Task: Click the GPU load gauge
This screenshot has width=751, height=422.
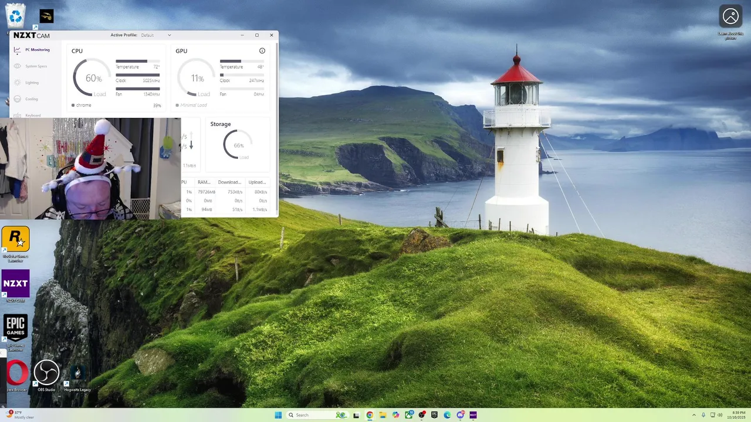Action: (x=197, y=78)
